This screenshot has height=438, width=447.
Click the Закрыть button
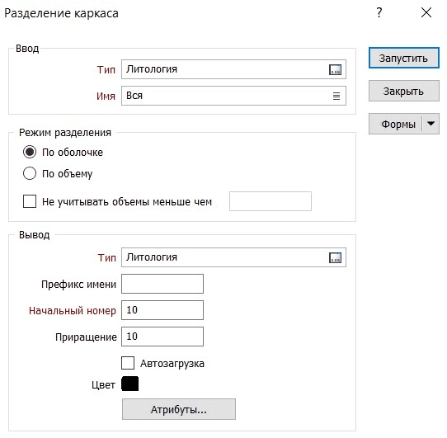403,91
